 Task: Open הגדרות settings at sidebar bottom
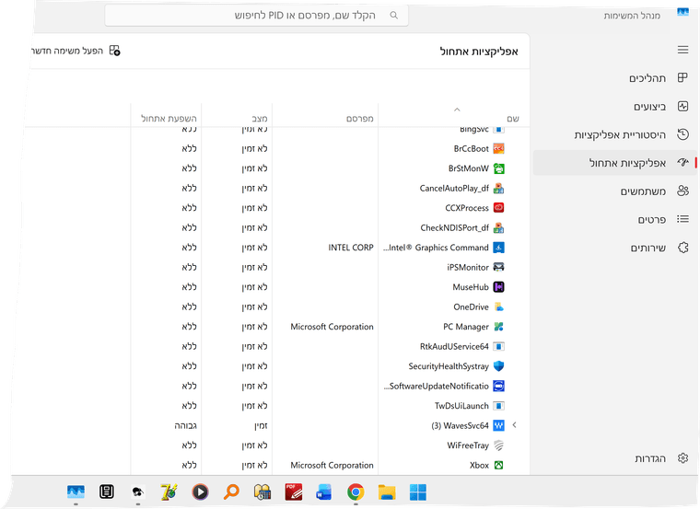(x=614, y=458)
